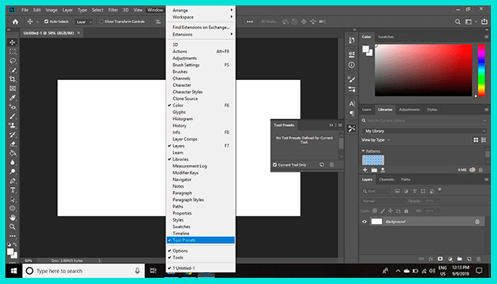Viewport: 497px width, 284px height.
Task: Toggle Tools panel in Window menu
Action: (x=200, y=257)
